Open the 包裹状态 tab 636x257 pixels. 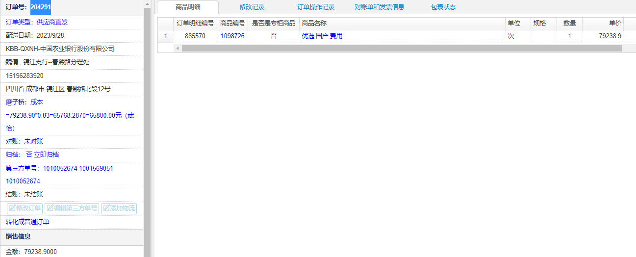pos(443,7)
